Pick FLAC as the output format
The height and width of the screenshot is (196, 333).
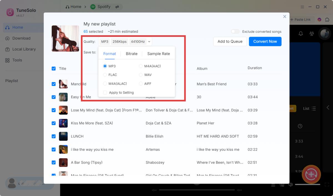(x=105, y=75)
